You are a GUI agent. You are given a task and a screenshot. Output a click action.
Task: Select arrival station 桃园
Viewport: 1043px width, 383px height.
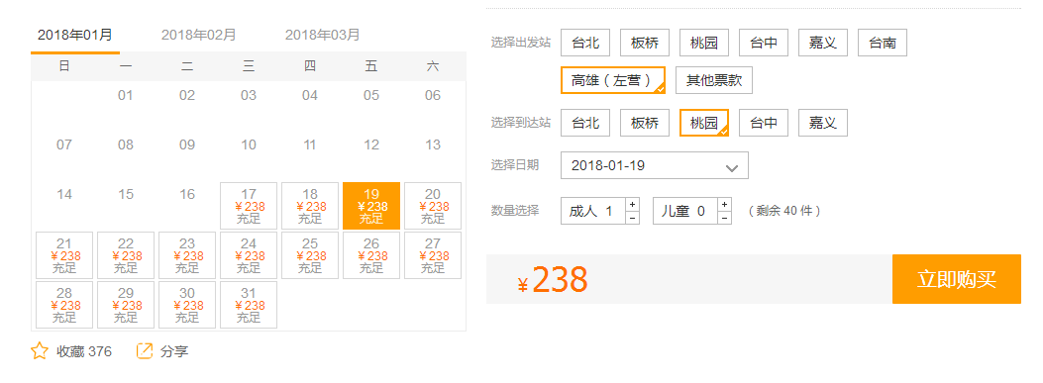tap(704, 123)
